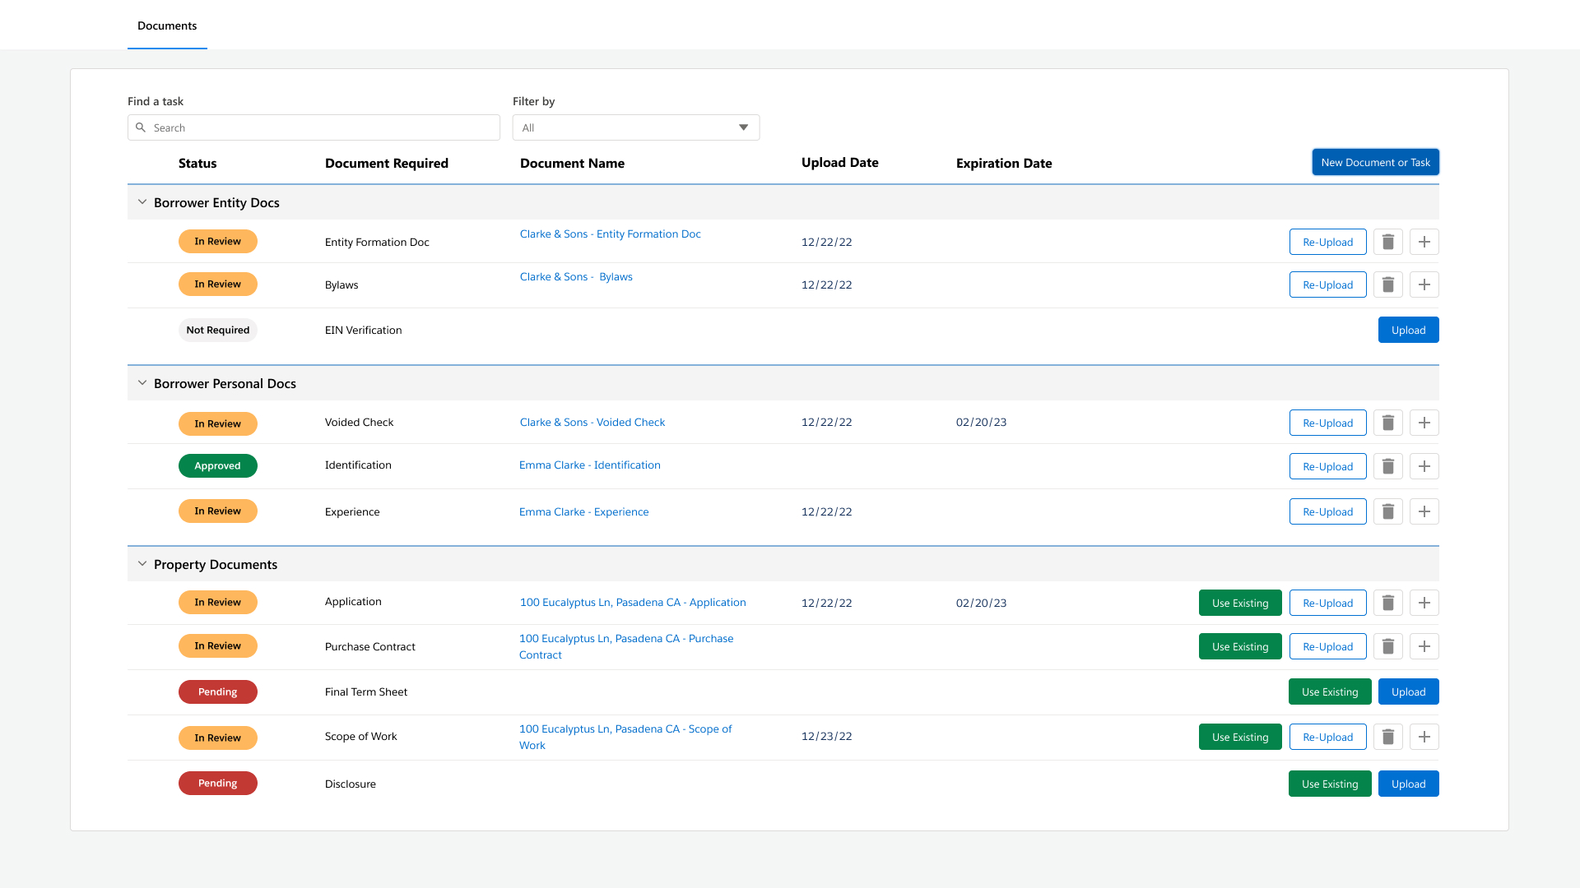
Task: Delete the Identification document with trash icon
Action: [x=1387, y=466]
